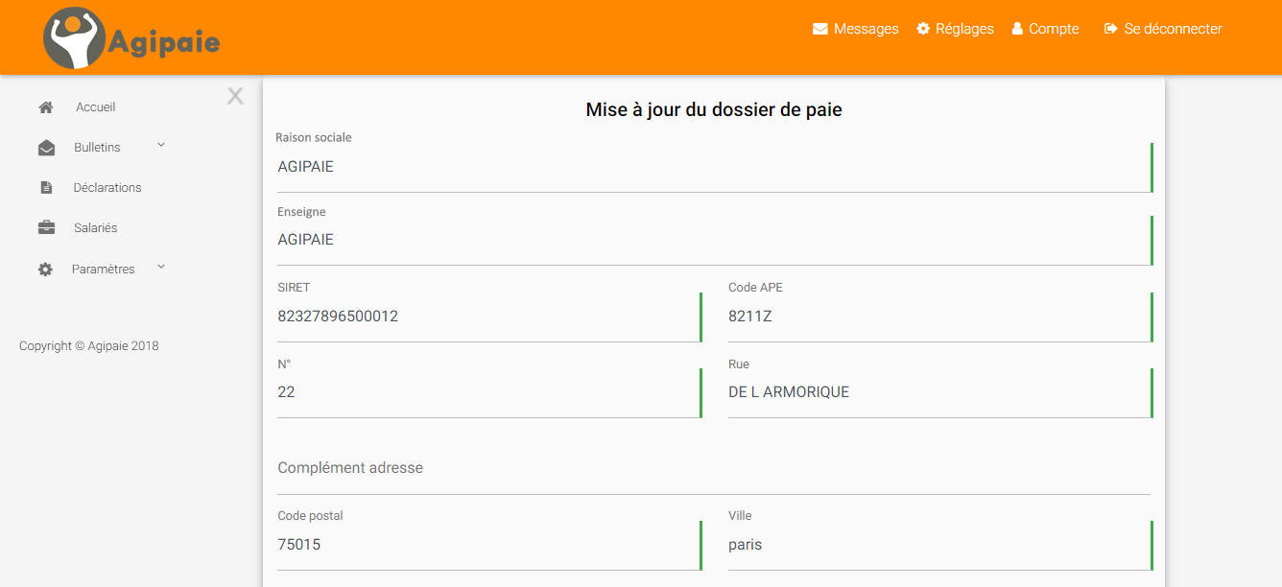Click the Complément adresse field
The width and height of the screenshot is (1282, 587).
(x=714, y=468)
